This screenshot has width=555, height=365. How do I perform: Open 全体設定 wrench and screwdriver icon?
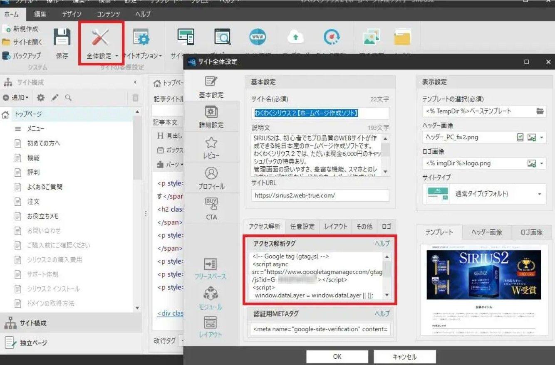[100, 38]
